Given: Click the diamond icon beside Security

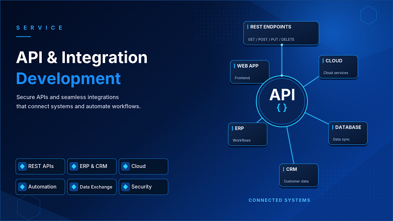Looking at the screenshot, I should tap(126, 187).
